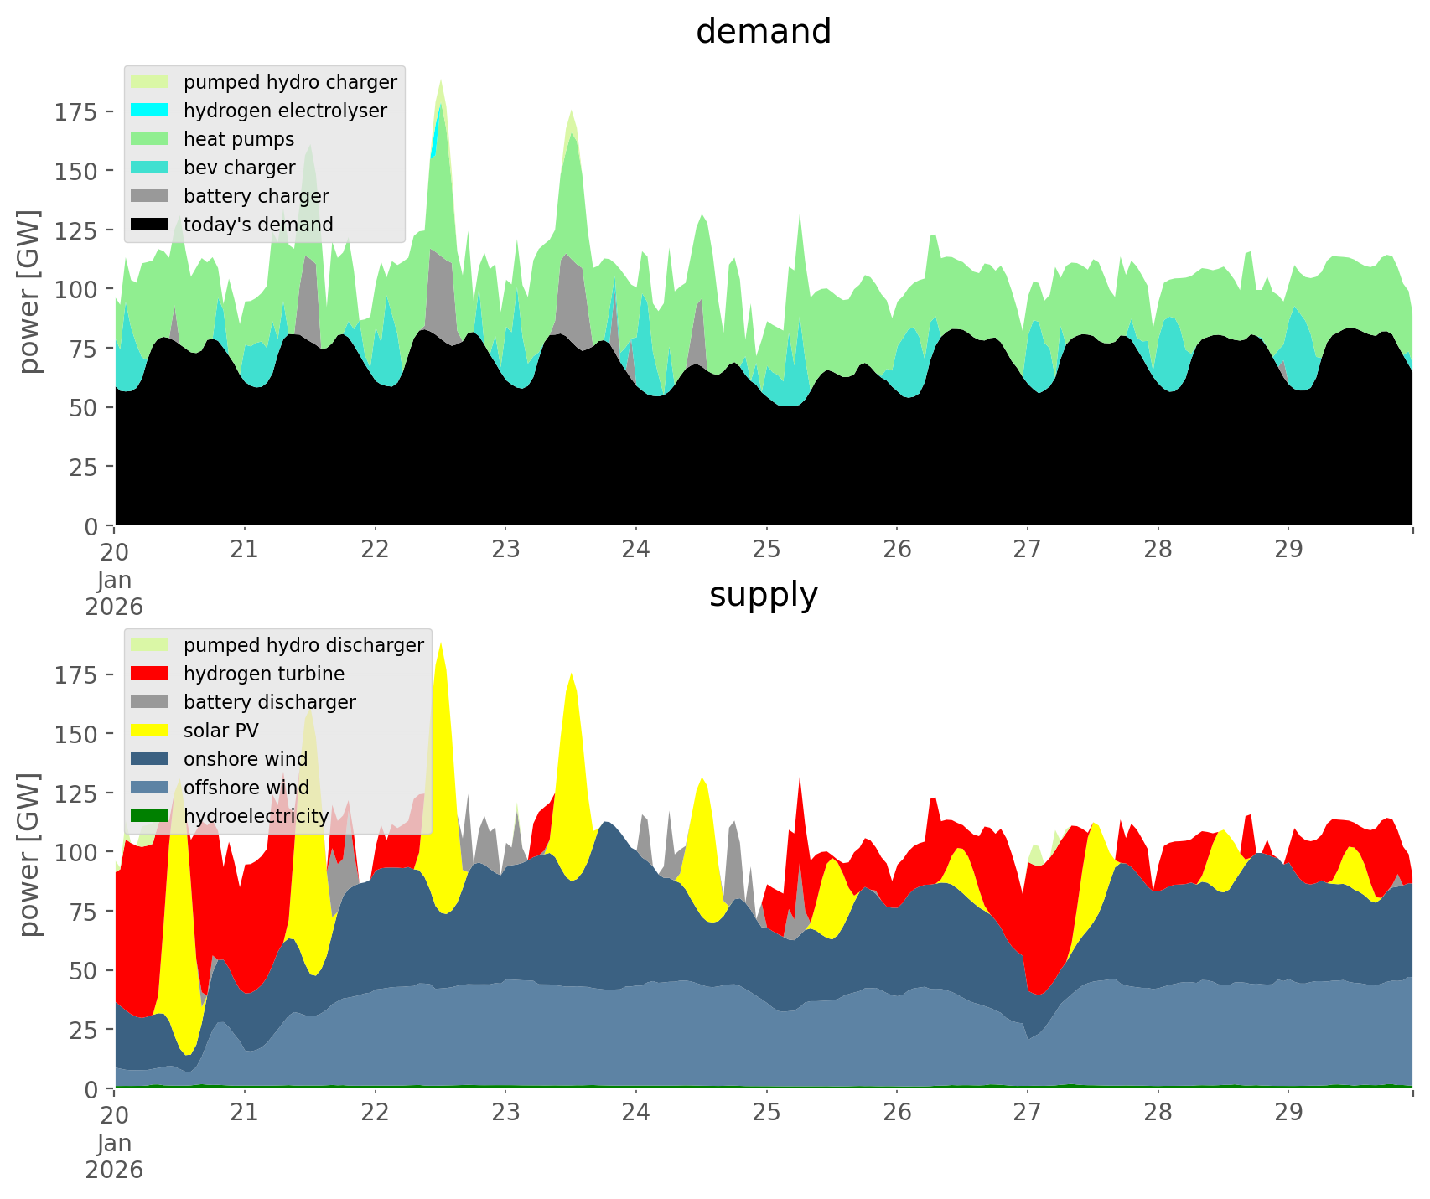Click the "demand" chart title
1430x1199 pixels.
(x=763, y=32)
